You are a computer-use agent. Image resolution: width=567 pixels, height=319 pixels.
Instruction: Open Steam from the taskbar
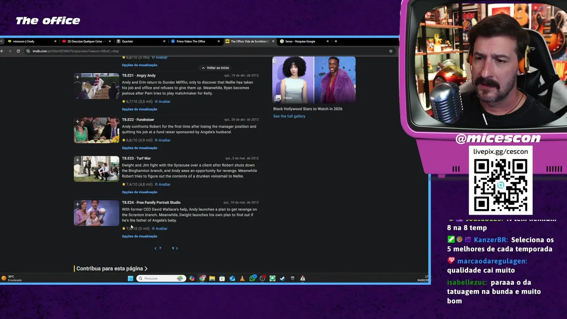coord(282,278)
